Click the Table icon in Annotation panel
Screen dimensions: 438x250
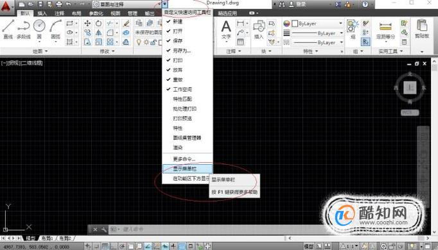pyautogui.click(x=240, y=42)
